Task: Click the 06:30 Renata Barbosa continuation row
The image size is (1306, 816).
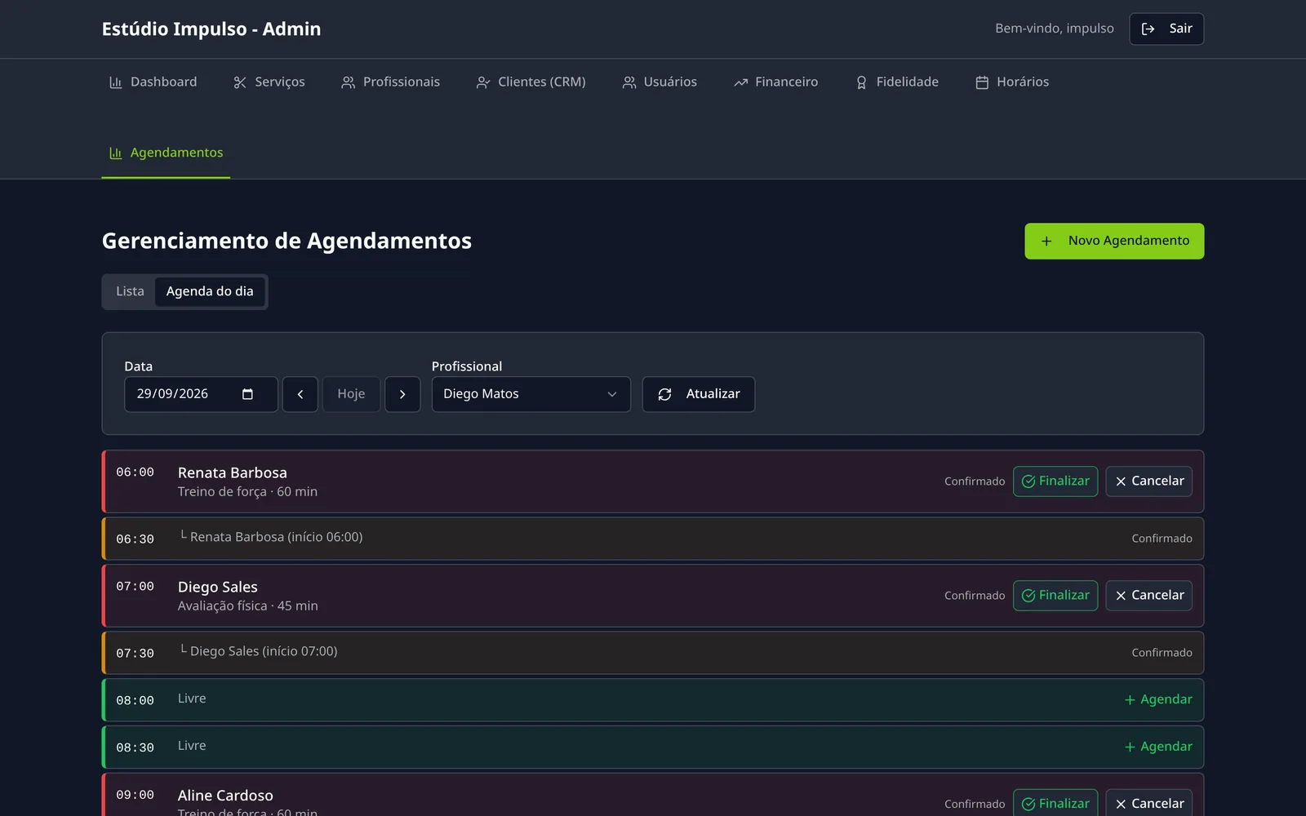Action: (653, 539)
